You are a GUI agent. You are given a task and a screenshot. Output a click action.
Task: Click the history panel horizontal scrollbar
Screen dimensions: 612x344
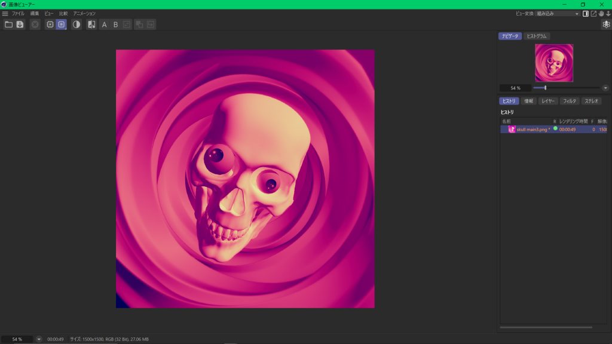point(546,328)
